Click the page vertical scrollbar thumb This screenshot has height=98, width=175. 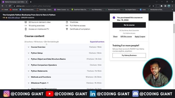click(174, 28)
